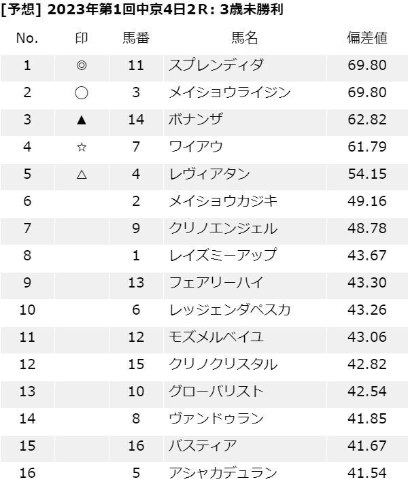
Task: Click the circle mark for メイショウライジン
Action: coord(82,93)
